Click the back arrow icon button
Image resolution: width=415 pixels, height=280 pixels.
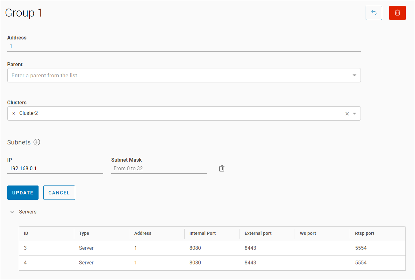pyautogui.click(x=374, y=13)
